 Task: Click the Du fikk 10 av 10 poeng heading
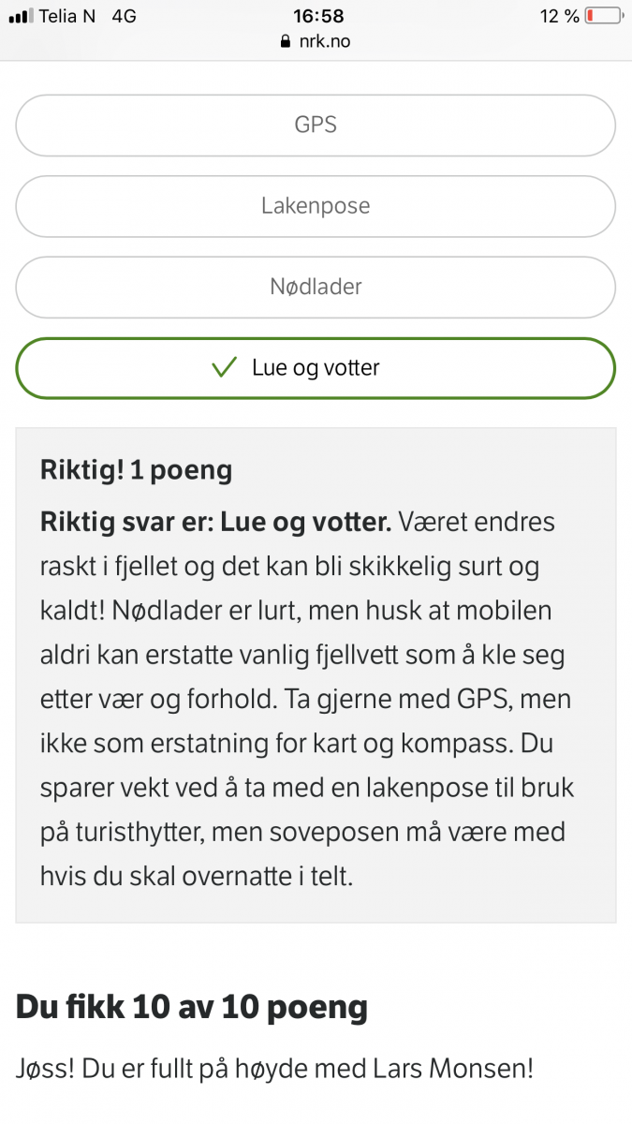click(192, 1008)
